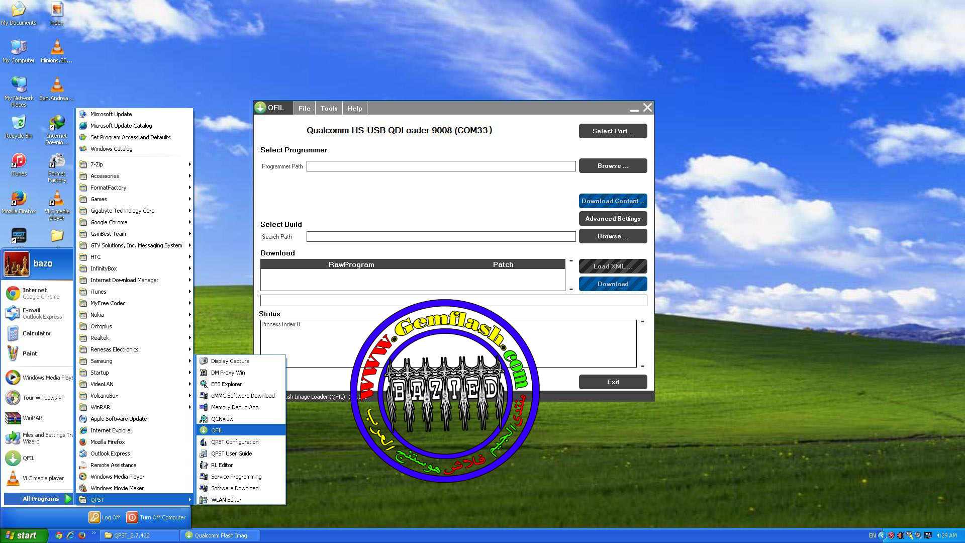
Task: Expand the Octoplus program folder
Action: pyautogui.click(x=135, y=326)
